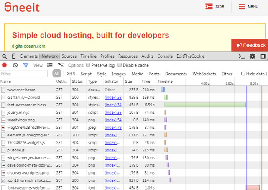Click the blue www.sneeit.com timeline bar
Image resolution: width=268 pixels, height=190 pixels.
click(163, 90)
